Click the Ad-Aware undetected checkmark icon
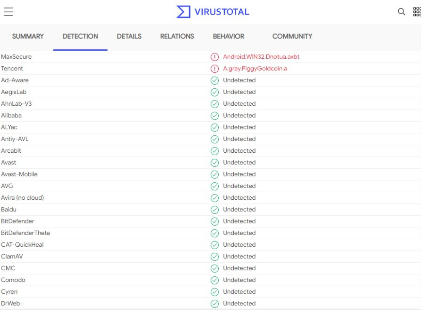The image size is (421, 310). [x=215, y=81]
